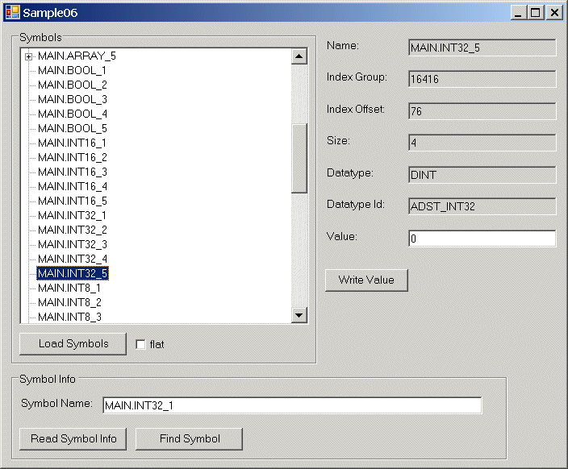This screenshot has height=469, width=568.
Task: Select MAIN.BOOL_1 in the symbol tree
Action: pyautogui.click(x=72, y=70)
